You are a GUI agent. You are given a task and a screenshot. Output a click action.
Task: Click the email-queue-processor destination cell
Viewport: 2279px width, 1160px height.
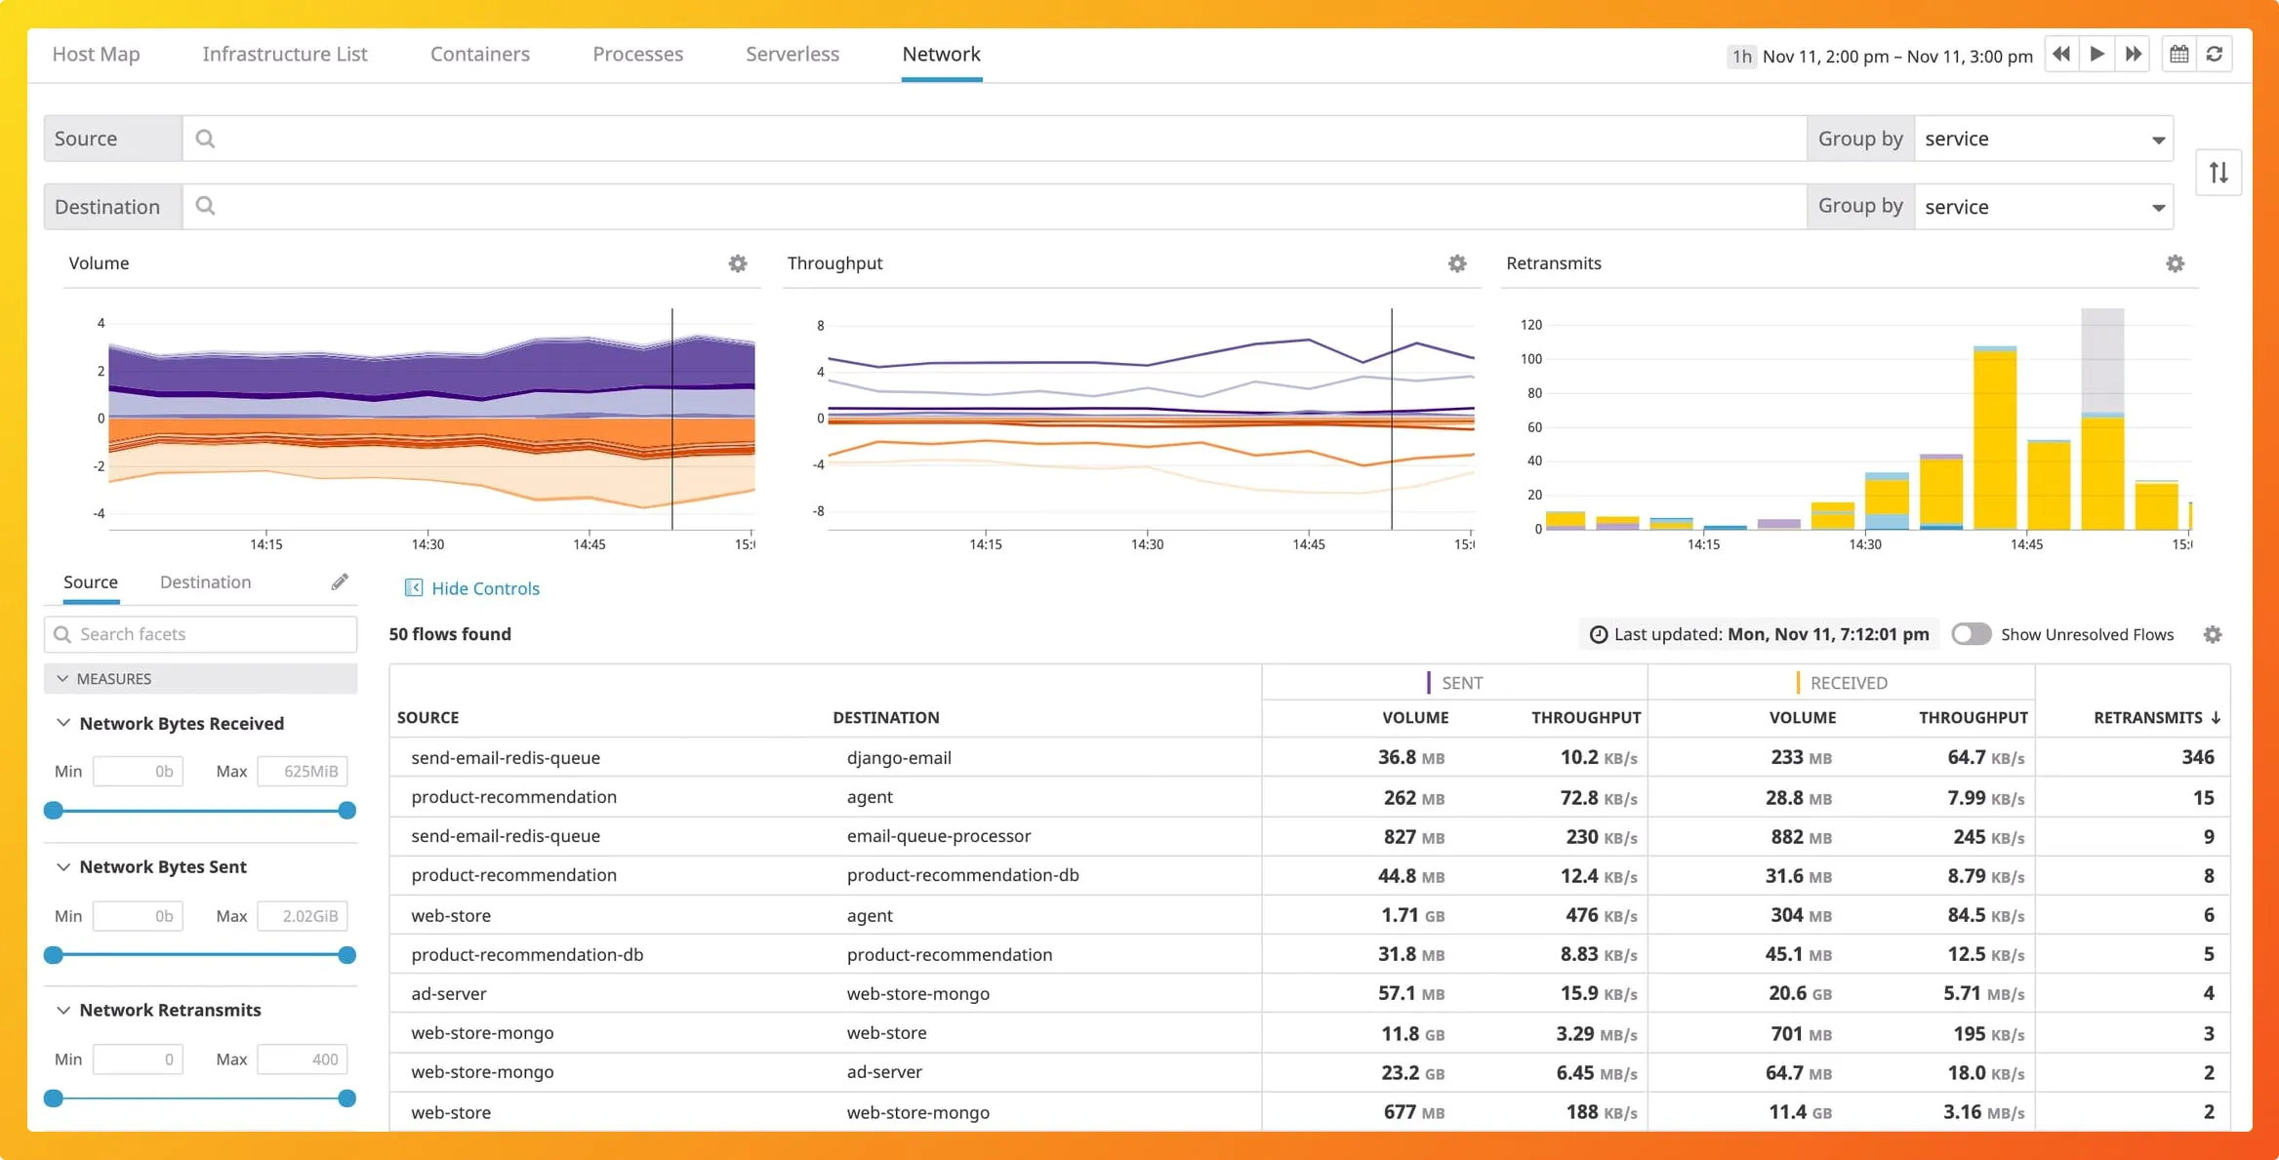tap(939, 836)
